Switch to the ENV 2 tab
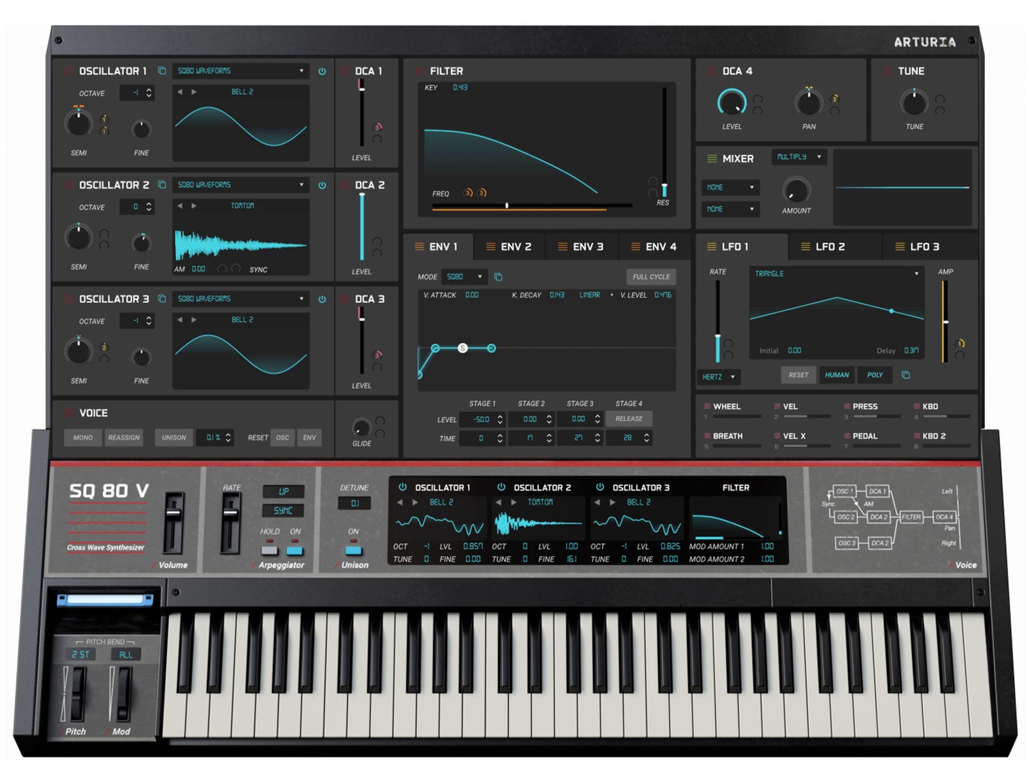The width and height of the screenshot is (1031, 783). tap(509, 247)
